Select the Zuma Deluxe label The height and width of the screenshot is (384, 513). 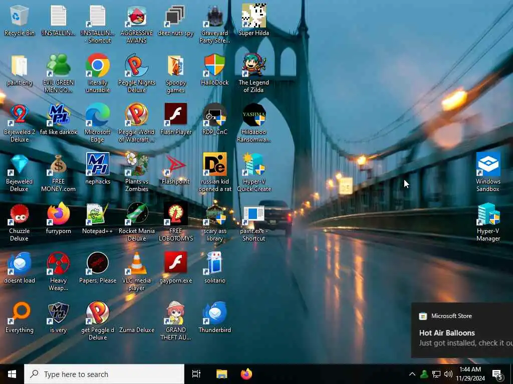pyautogui.click(x=137, y=330)
